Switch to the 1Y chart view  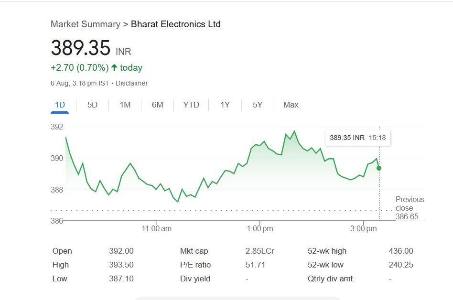point(225,105)
